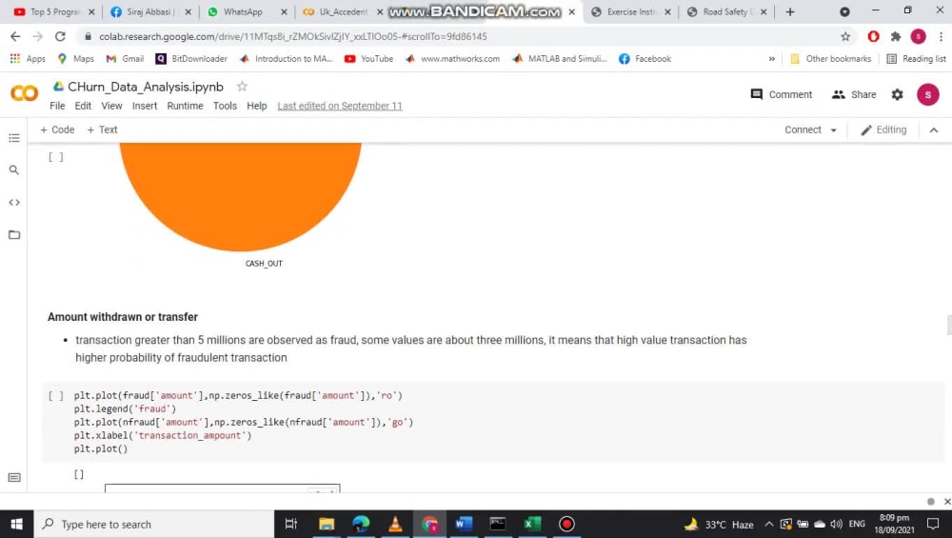Image resolution: width=952 pixels, height=538 pixels.
Task: Reload the current page
Action: pos(60,36)
